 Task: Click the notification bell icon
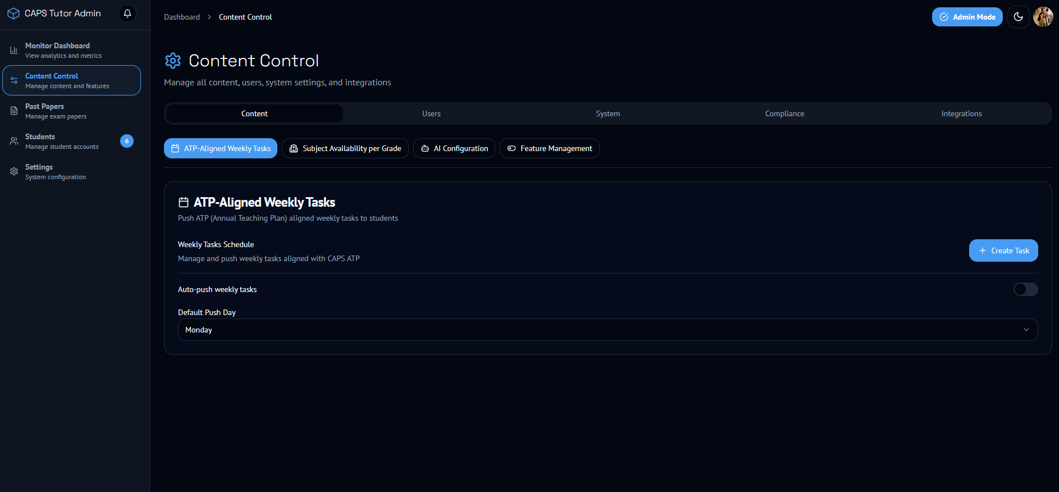click(x=127, y=13)
